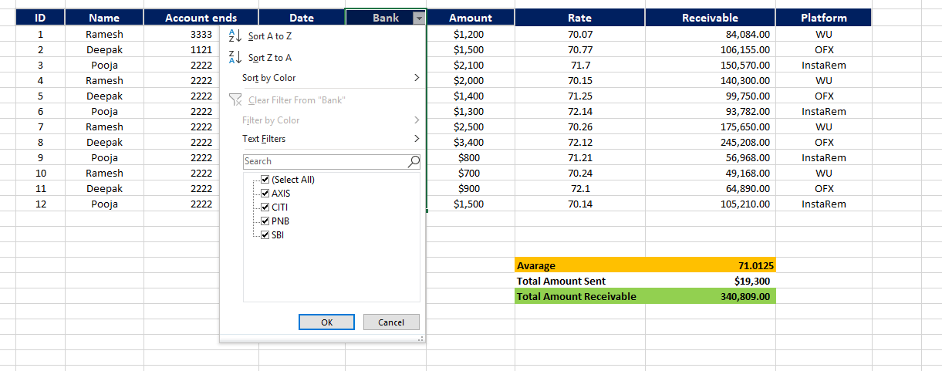The width and height of the screenshot is (942, 371).
Task: Select the Platform column header
Action: tap(824, 18)
